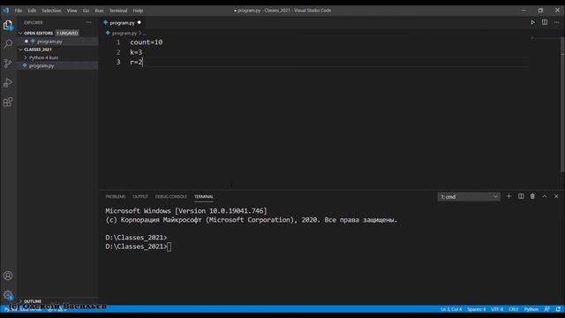Click 'UTF-8' encoding in status bar
Screen dimensions: 565x318
point(497,309)
